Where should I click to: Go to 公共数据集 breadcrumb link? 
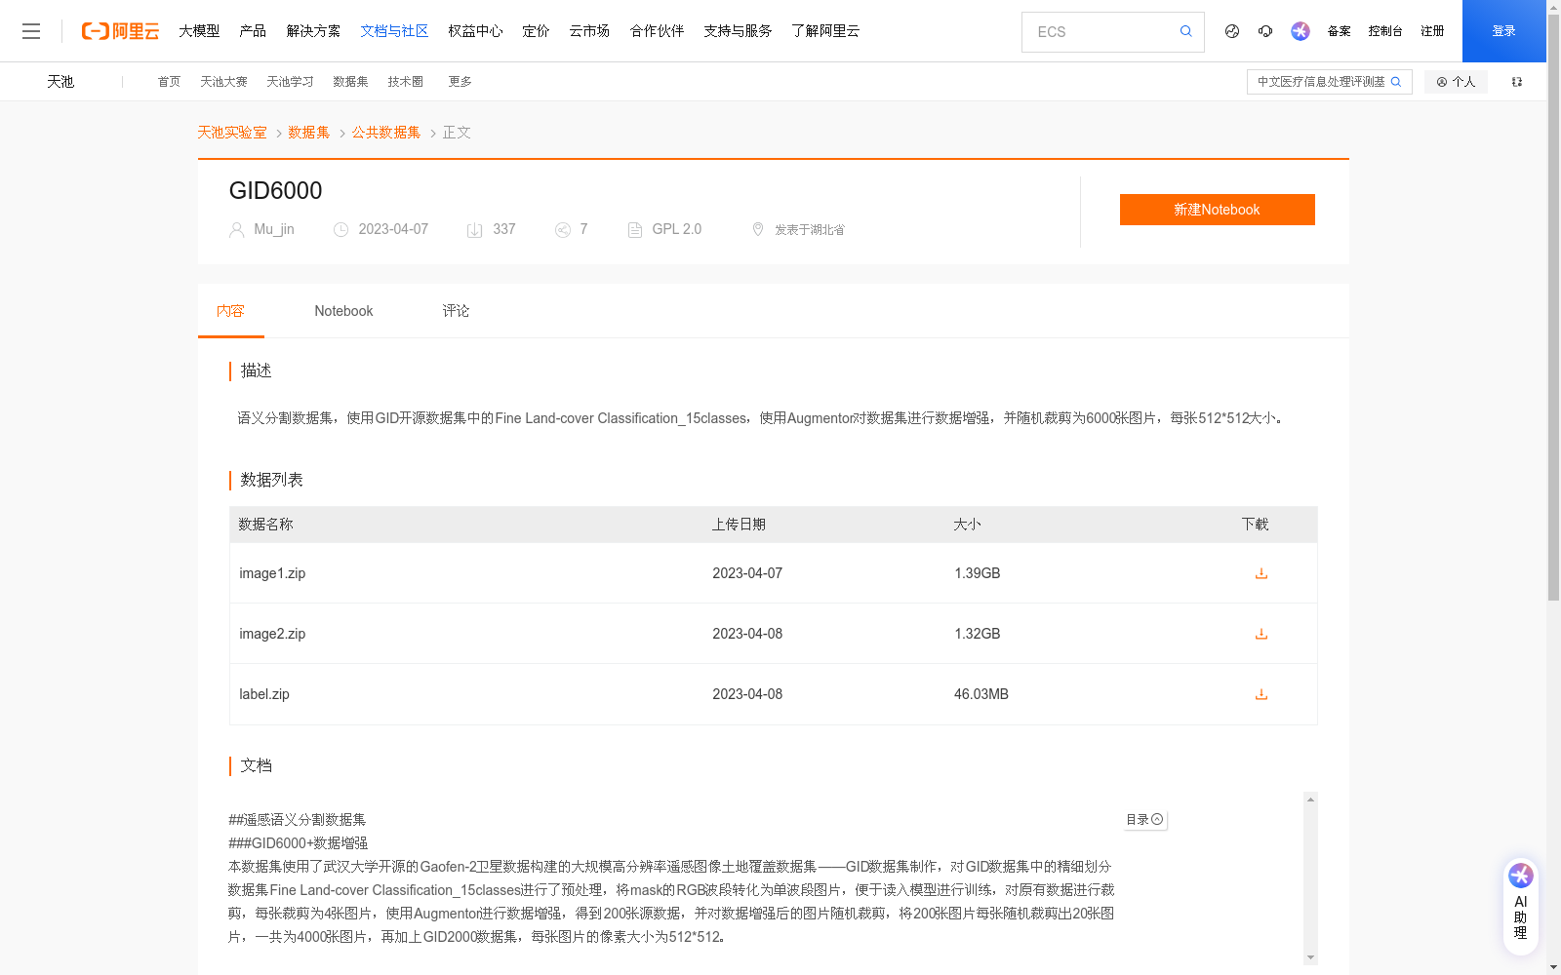(386, 133)
